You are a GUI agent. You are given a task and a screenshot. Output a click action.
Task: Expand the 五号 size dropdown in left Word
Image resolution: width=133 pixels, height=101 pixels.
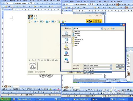(35, 3)
